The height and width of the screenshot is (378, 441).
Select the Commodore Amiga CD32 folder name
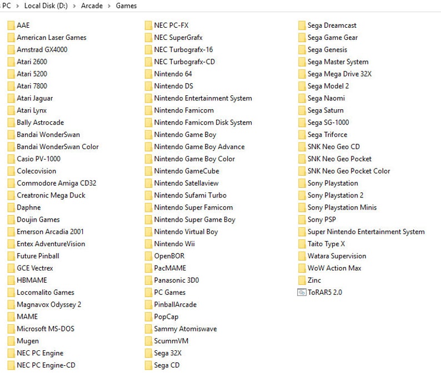click(57, 183)
